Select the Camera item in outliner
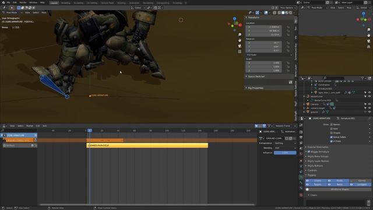This screenshot has height=210, width=373. tap(314, 104)
